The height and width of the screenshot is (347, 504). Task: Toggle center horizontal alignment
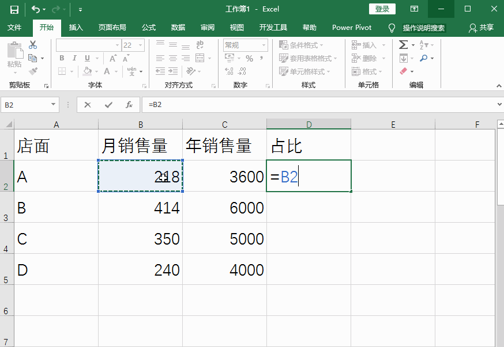173,58
